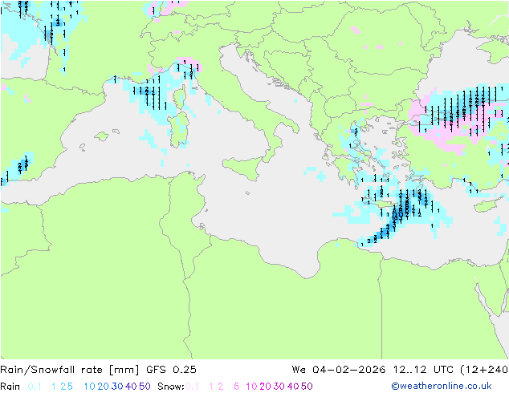Select snow legend value 5
The height and width of the screenshot is (393, 509).
(x=237, y=387)
